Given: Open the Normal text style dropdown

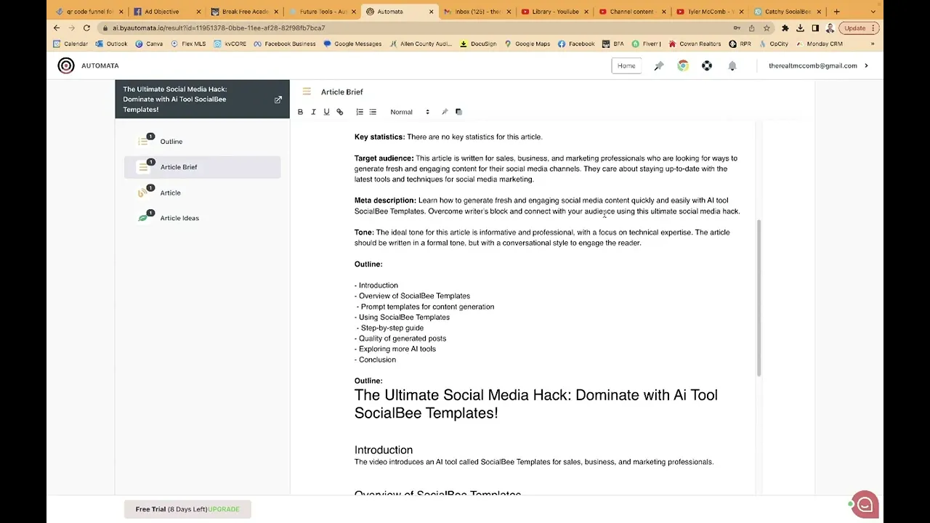Looking at the screenshot, I should point(409,112).
